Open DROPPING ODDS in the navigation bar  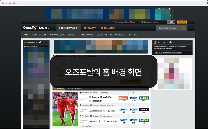(57, 35)
